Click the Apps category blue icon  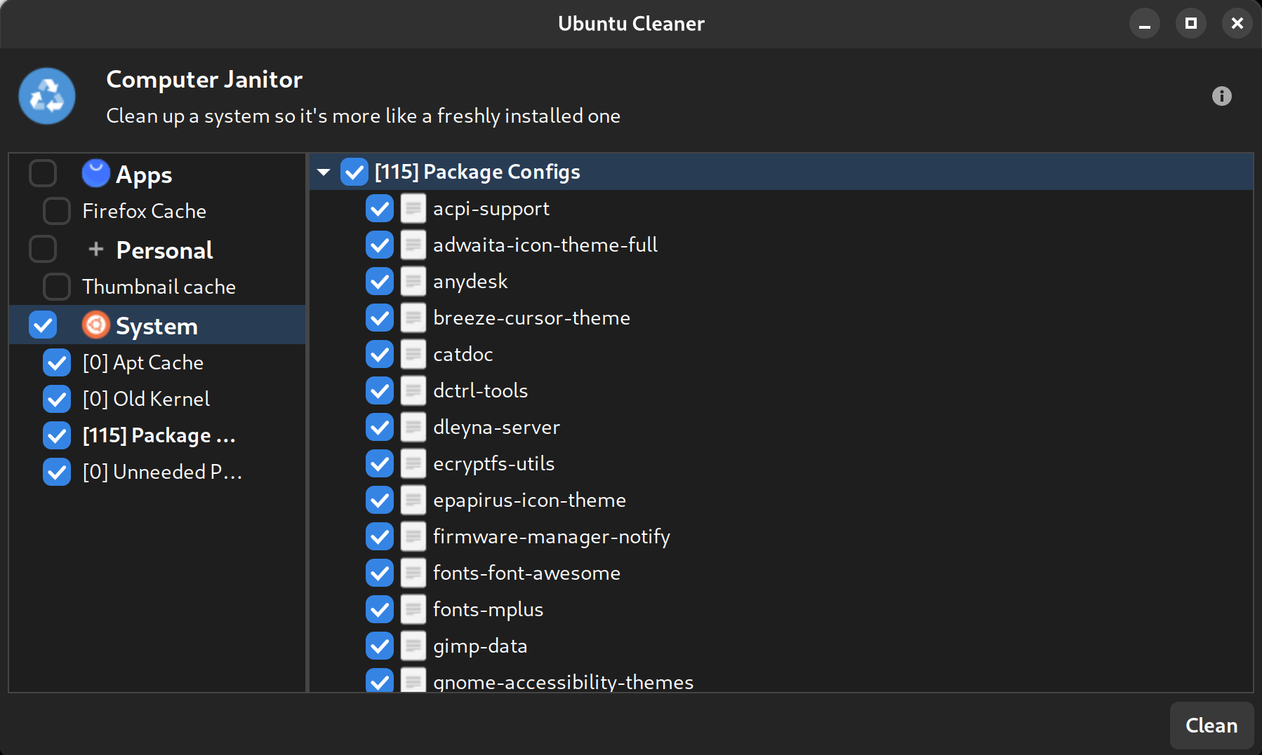[95, 173]
